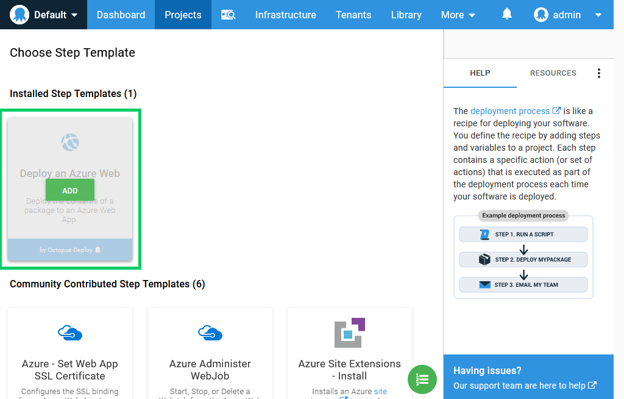Select the Azure - Set Web App SSL Certificate title
624x399 pixels.
(70, 370)
